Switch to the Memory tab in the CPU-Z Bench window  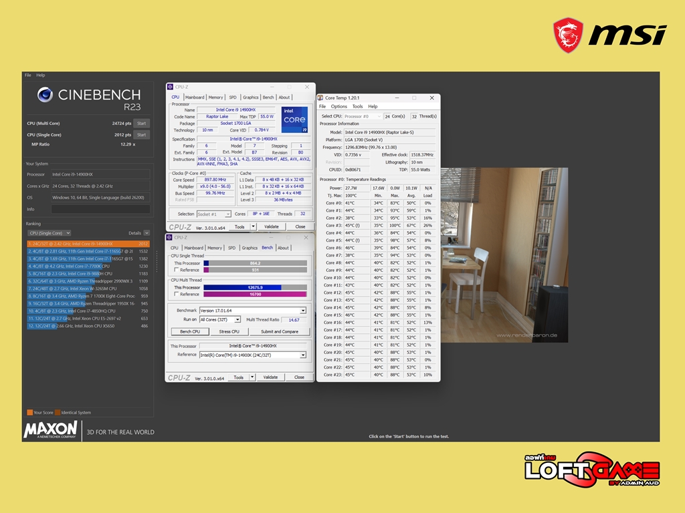point(215,248)
